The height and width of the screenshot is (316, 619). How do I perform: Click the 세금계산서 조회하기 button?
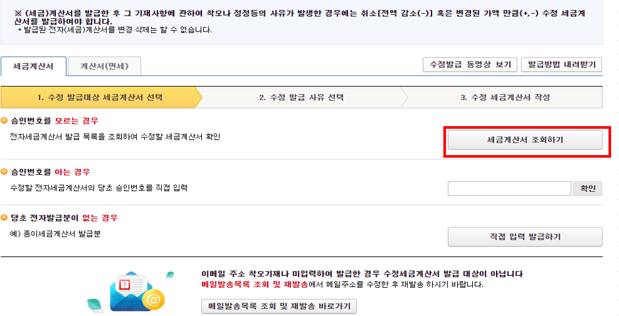click(x=525, y=140)
